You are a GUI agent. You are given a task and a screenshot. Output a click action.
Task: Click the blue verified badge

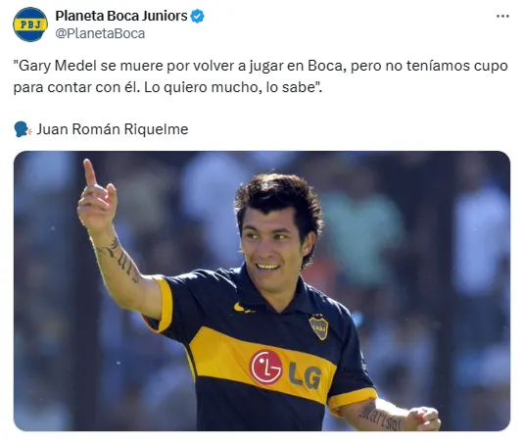[x=197, y=16]
